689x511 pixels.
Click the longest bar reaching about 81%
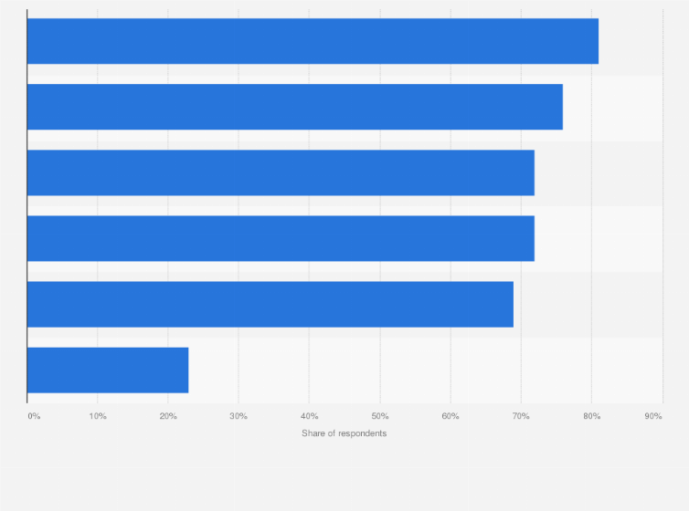pyautogui.click(x=313, y=41)
